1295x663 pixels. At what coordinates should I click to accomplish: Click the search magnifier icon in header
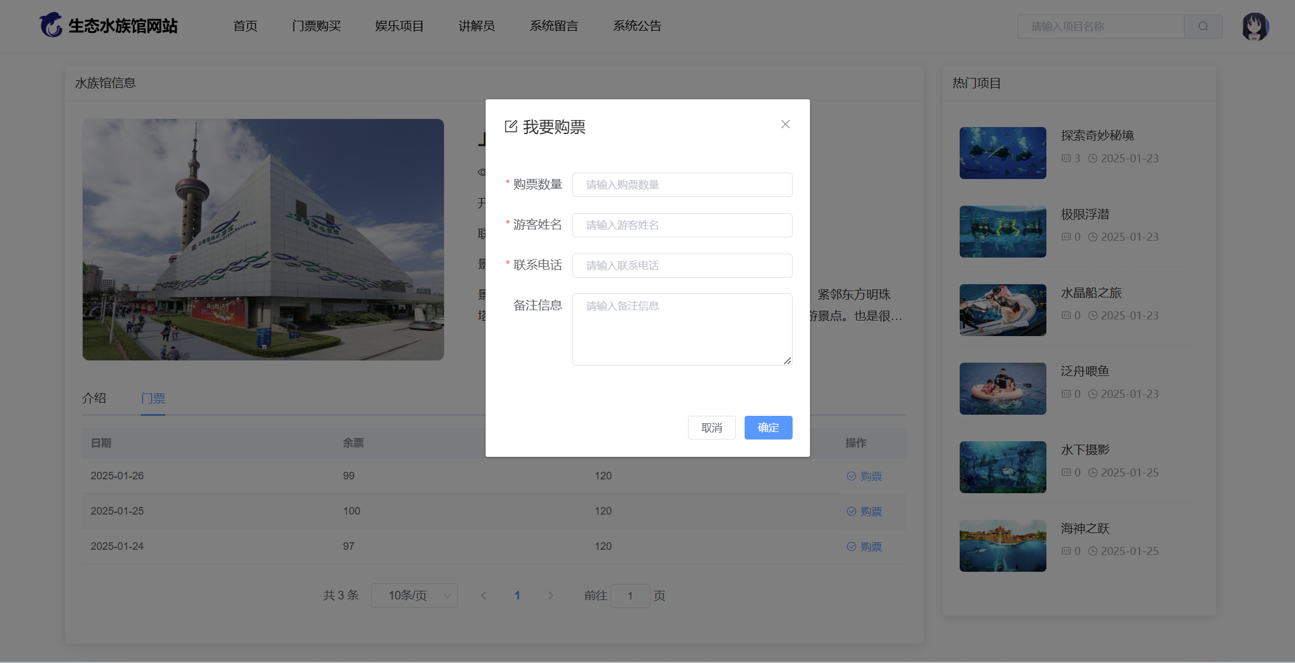1203,27
